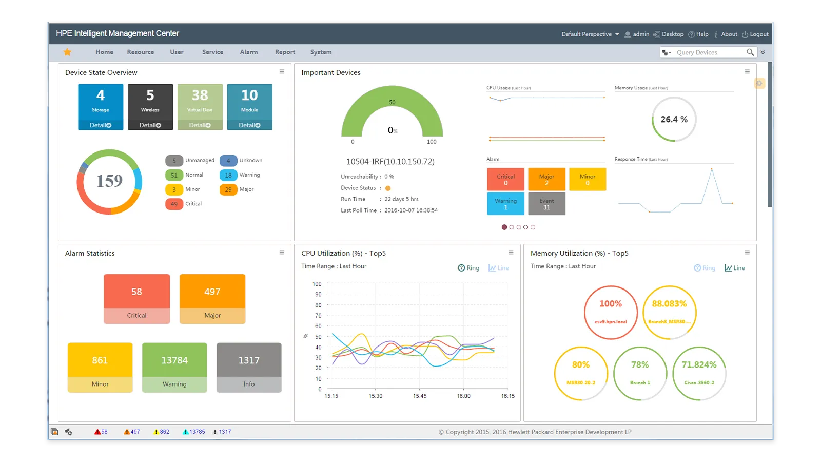Open Alarm Statistics panel menu
The height and width of the screenshot is (462, 821).
pyautogui.click(x=282, y=253)
